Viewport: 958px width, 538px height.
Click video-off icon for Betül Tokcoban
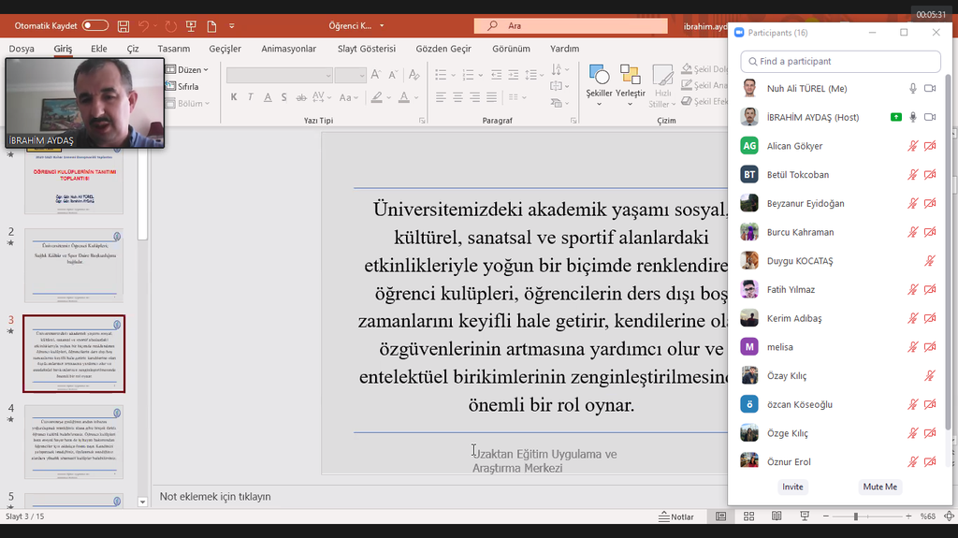coord(930,175)
